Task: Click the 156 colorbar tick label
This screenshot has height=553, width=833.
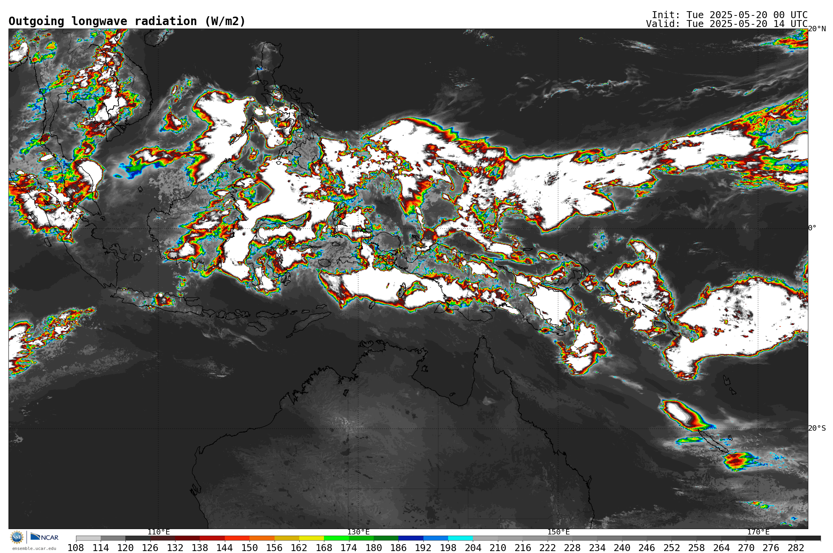Action: (274, 548)
